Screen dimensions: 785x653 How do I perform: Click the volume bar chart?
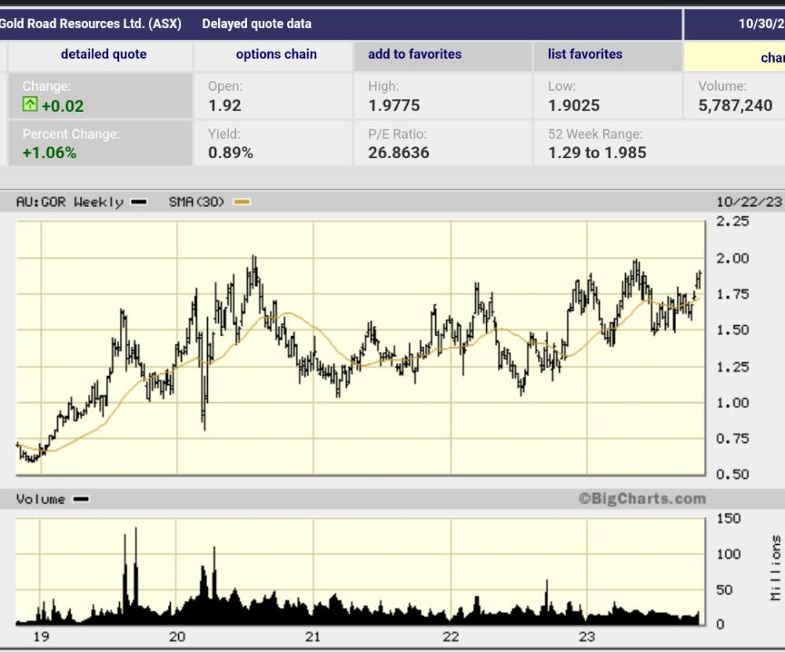[361, 571]
